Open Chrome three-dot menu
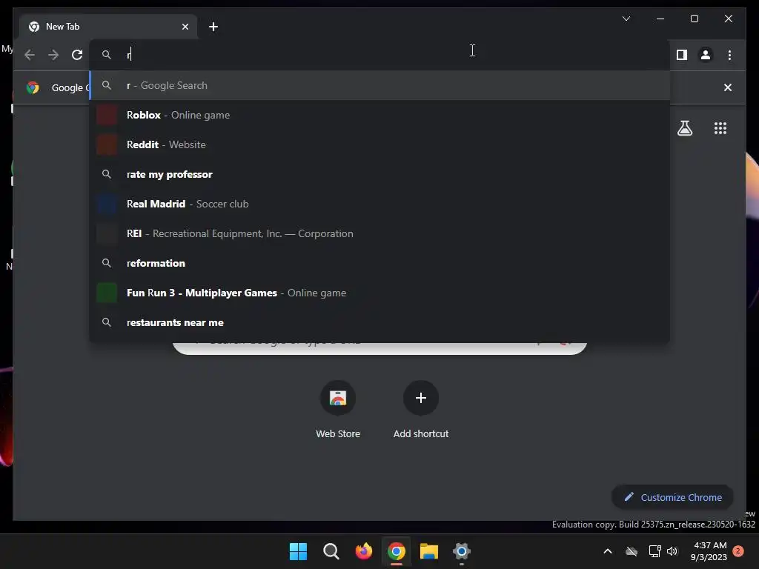759x569 pixels. tap(729, 55)
